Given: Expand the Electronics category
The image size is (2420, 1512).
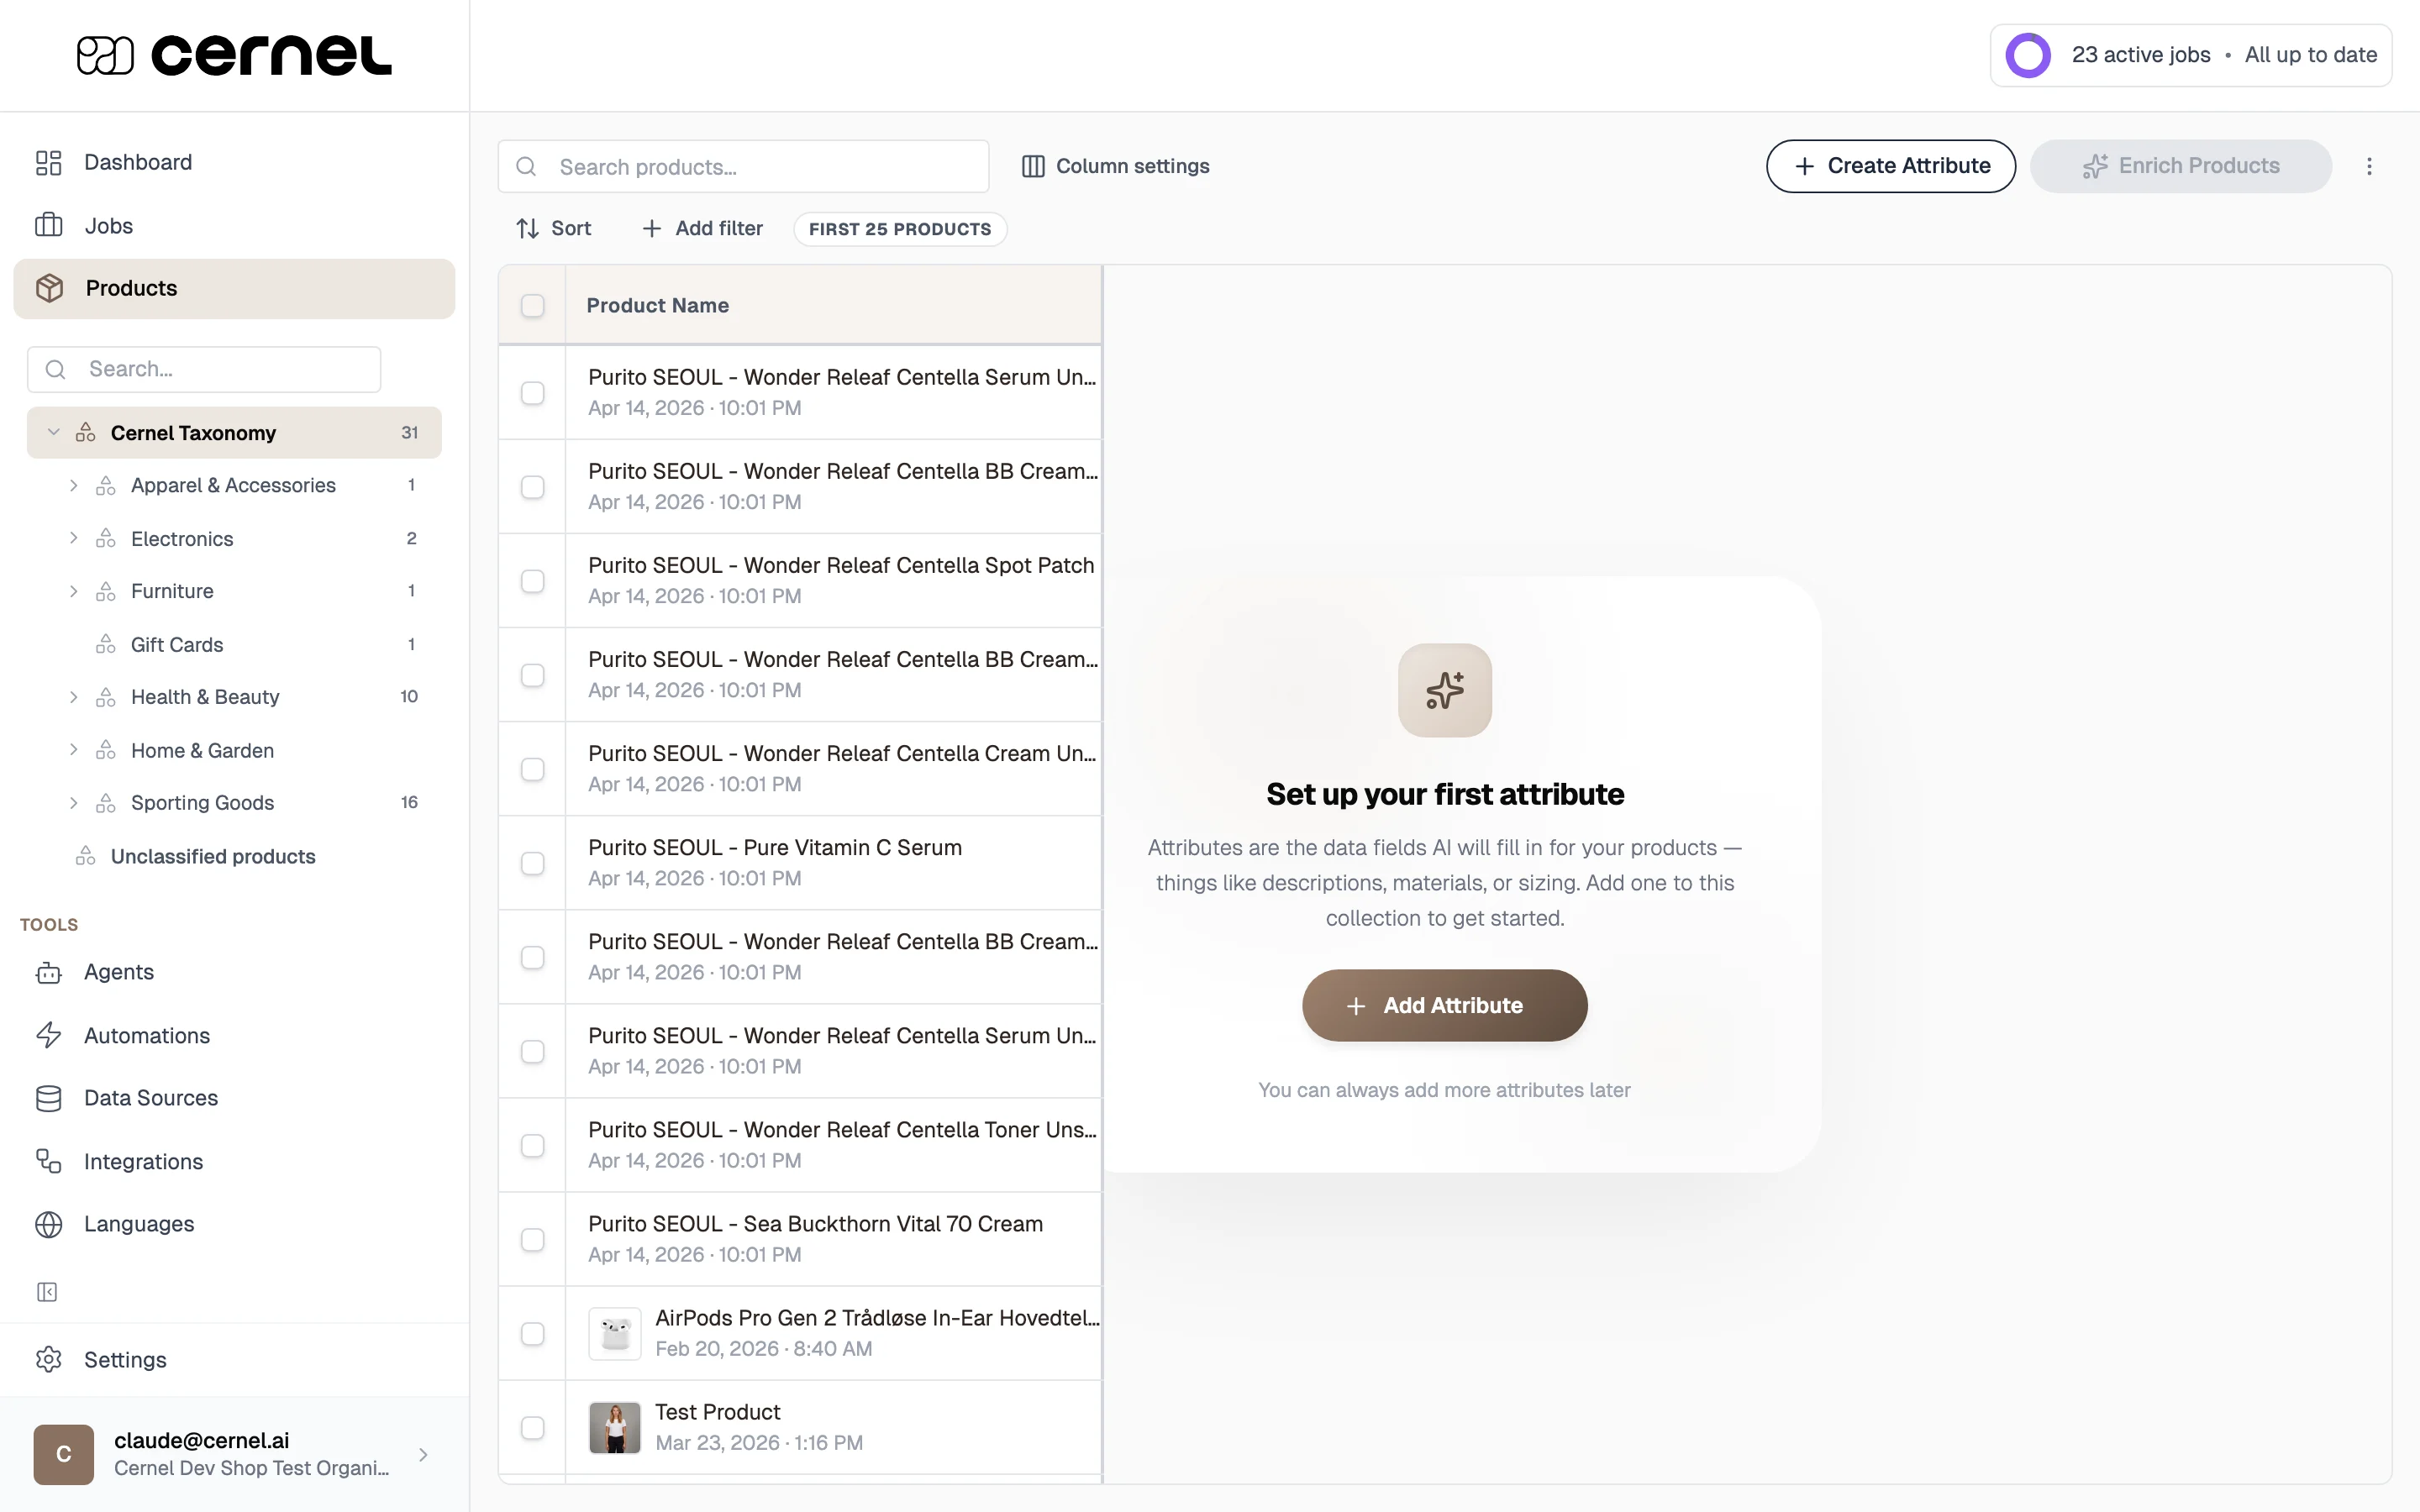Looking at the screenshot, I should coord(73,538).
